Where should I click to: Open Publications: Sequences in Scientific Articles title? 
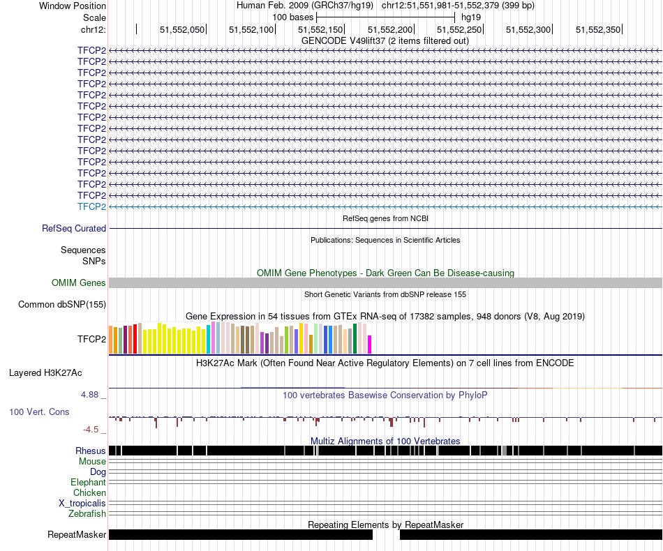click(385, 240)
